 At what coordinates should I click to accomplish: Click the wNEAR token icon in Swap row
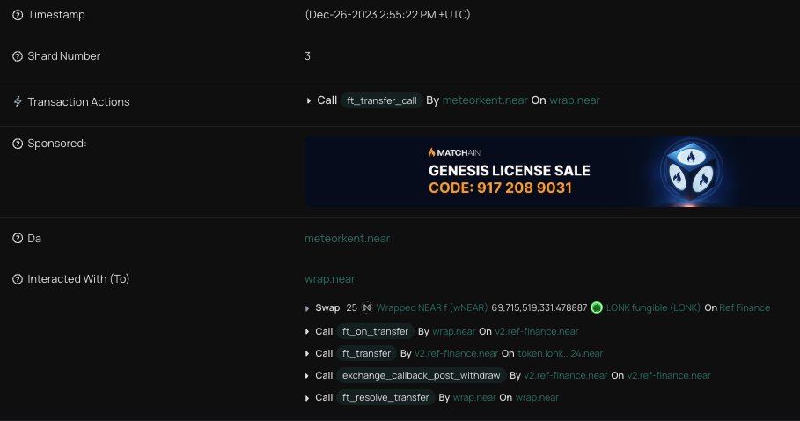point(367,307)
